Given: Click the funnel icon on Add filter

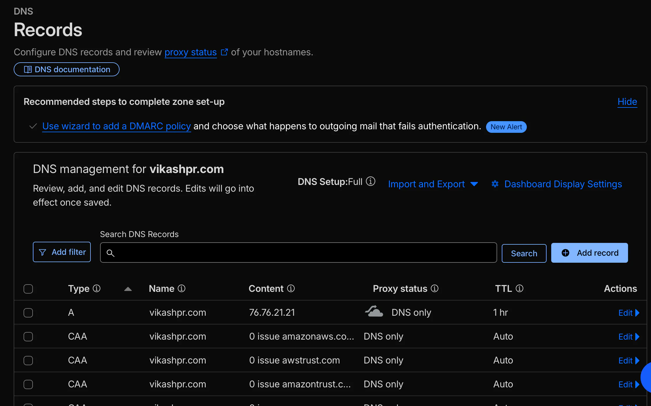Looking at the screenshot, I should coord(42,252).
